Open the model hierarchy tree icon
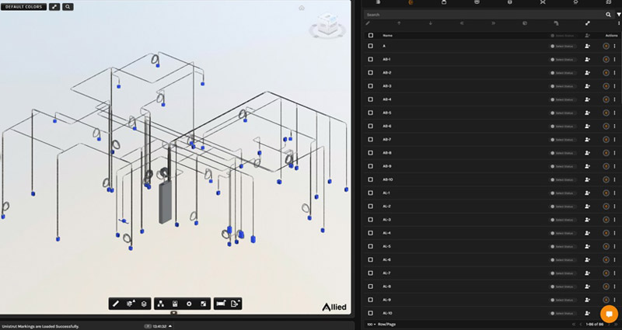The image size is (622, 330). tap(161, 304)
